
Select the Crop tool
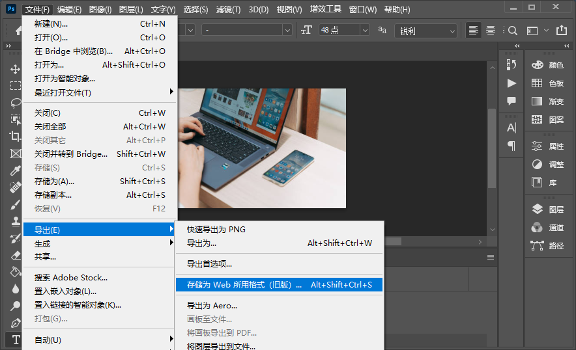pyautogui.click(x=15, y=137)
